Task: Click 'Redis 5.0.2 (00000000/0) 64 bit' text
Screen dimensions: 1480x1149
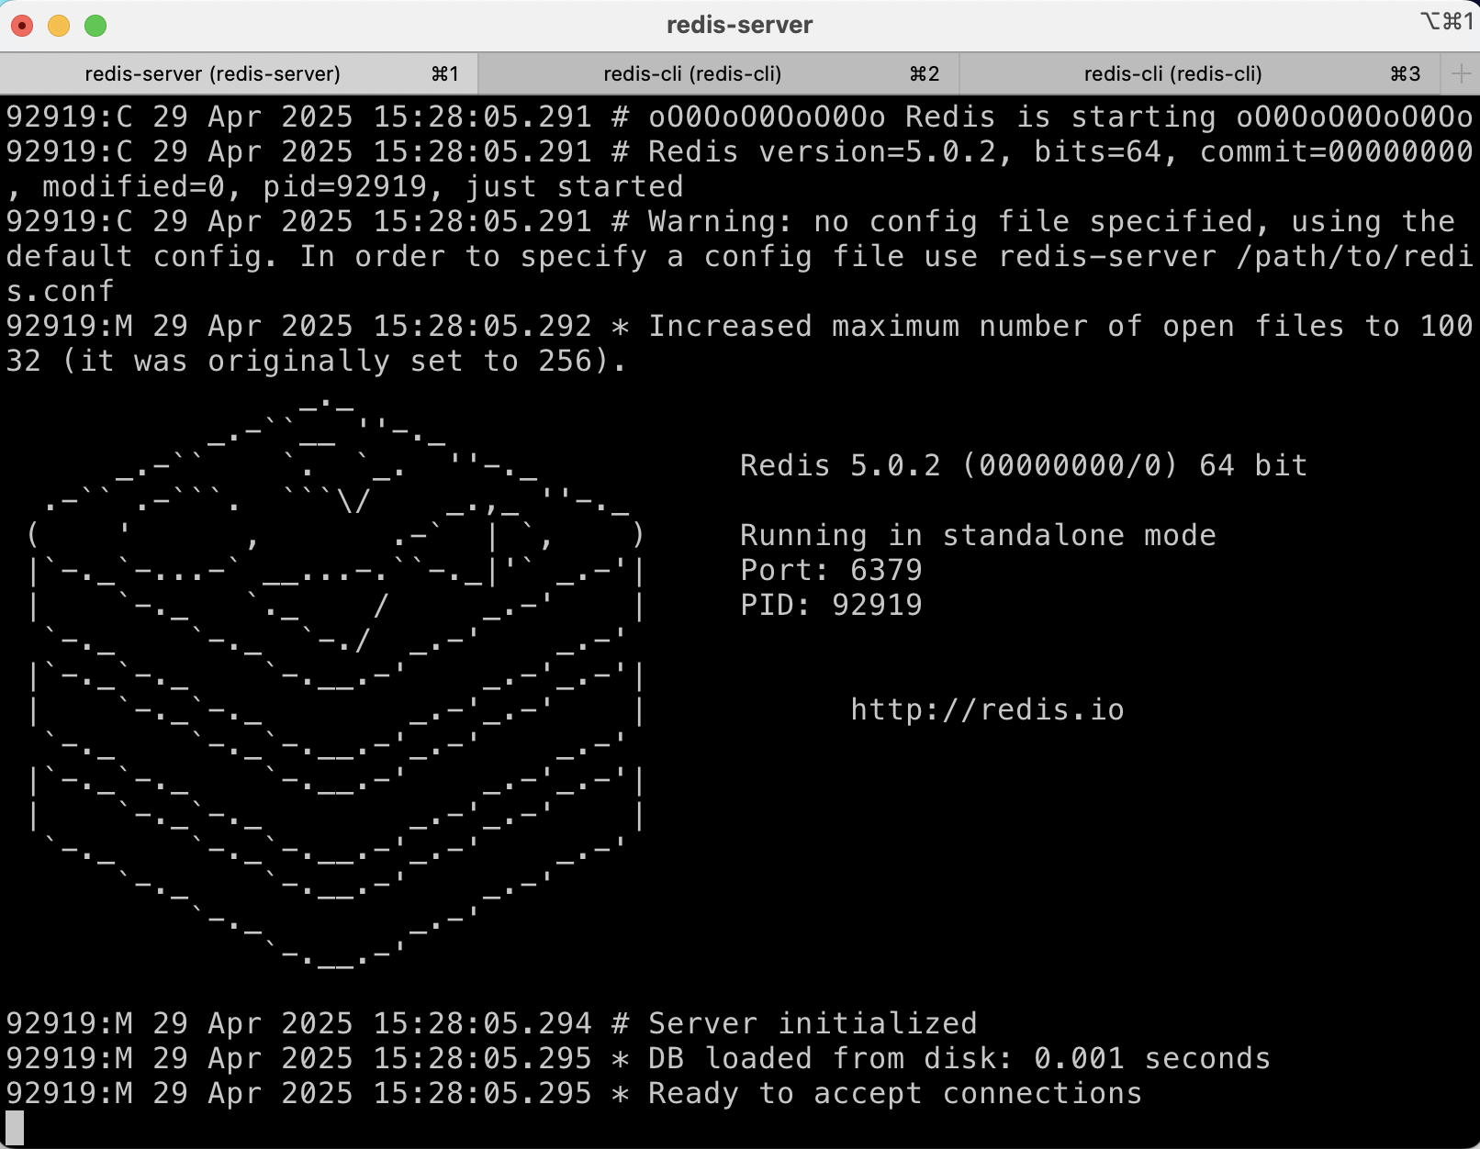Action: [x=1024, y=465]
